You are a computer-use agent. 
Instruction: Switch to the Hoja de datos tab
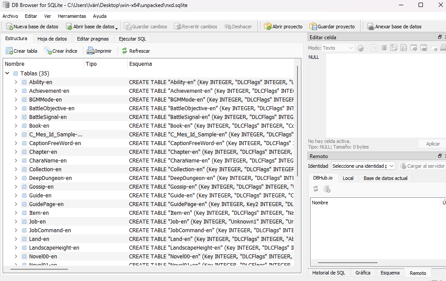(x=52, y=39)
